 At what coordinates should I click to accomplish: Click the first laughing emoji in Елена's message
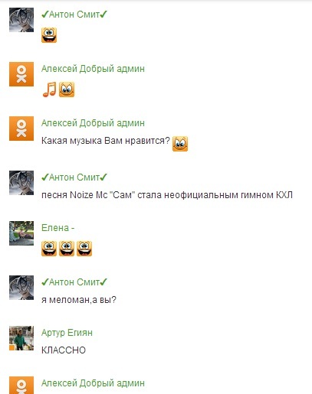pos(49,249)
